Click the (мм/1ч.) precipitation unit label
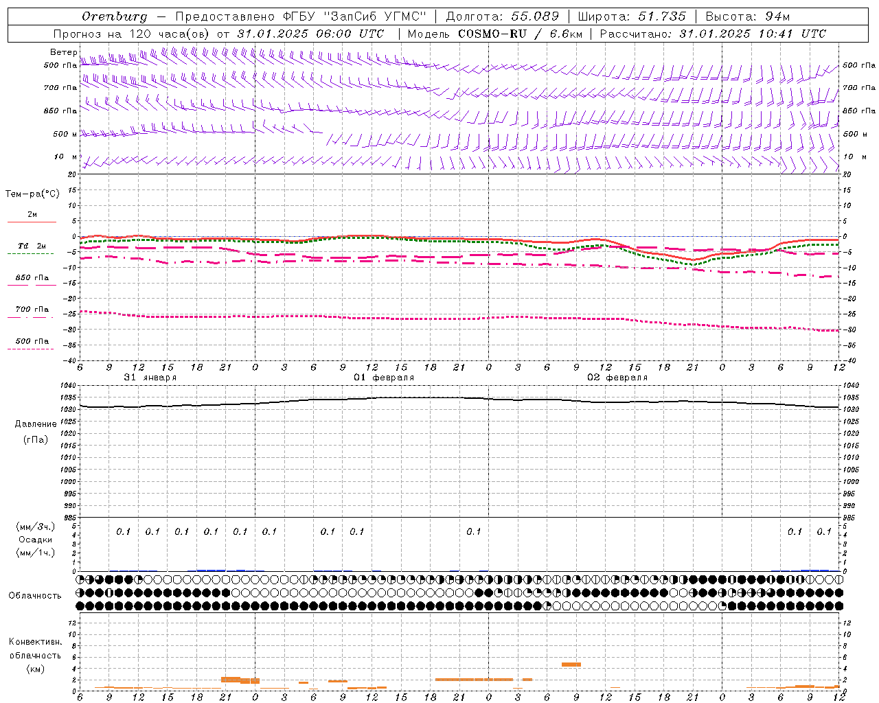 pyautogui.click(x=36, y=553)
